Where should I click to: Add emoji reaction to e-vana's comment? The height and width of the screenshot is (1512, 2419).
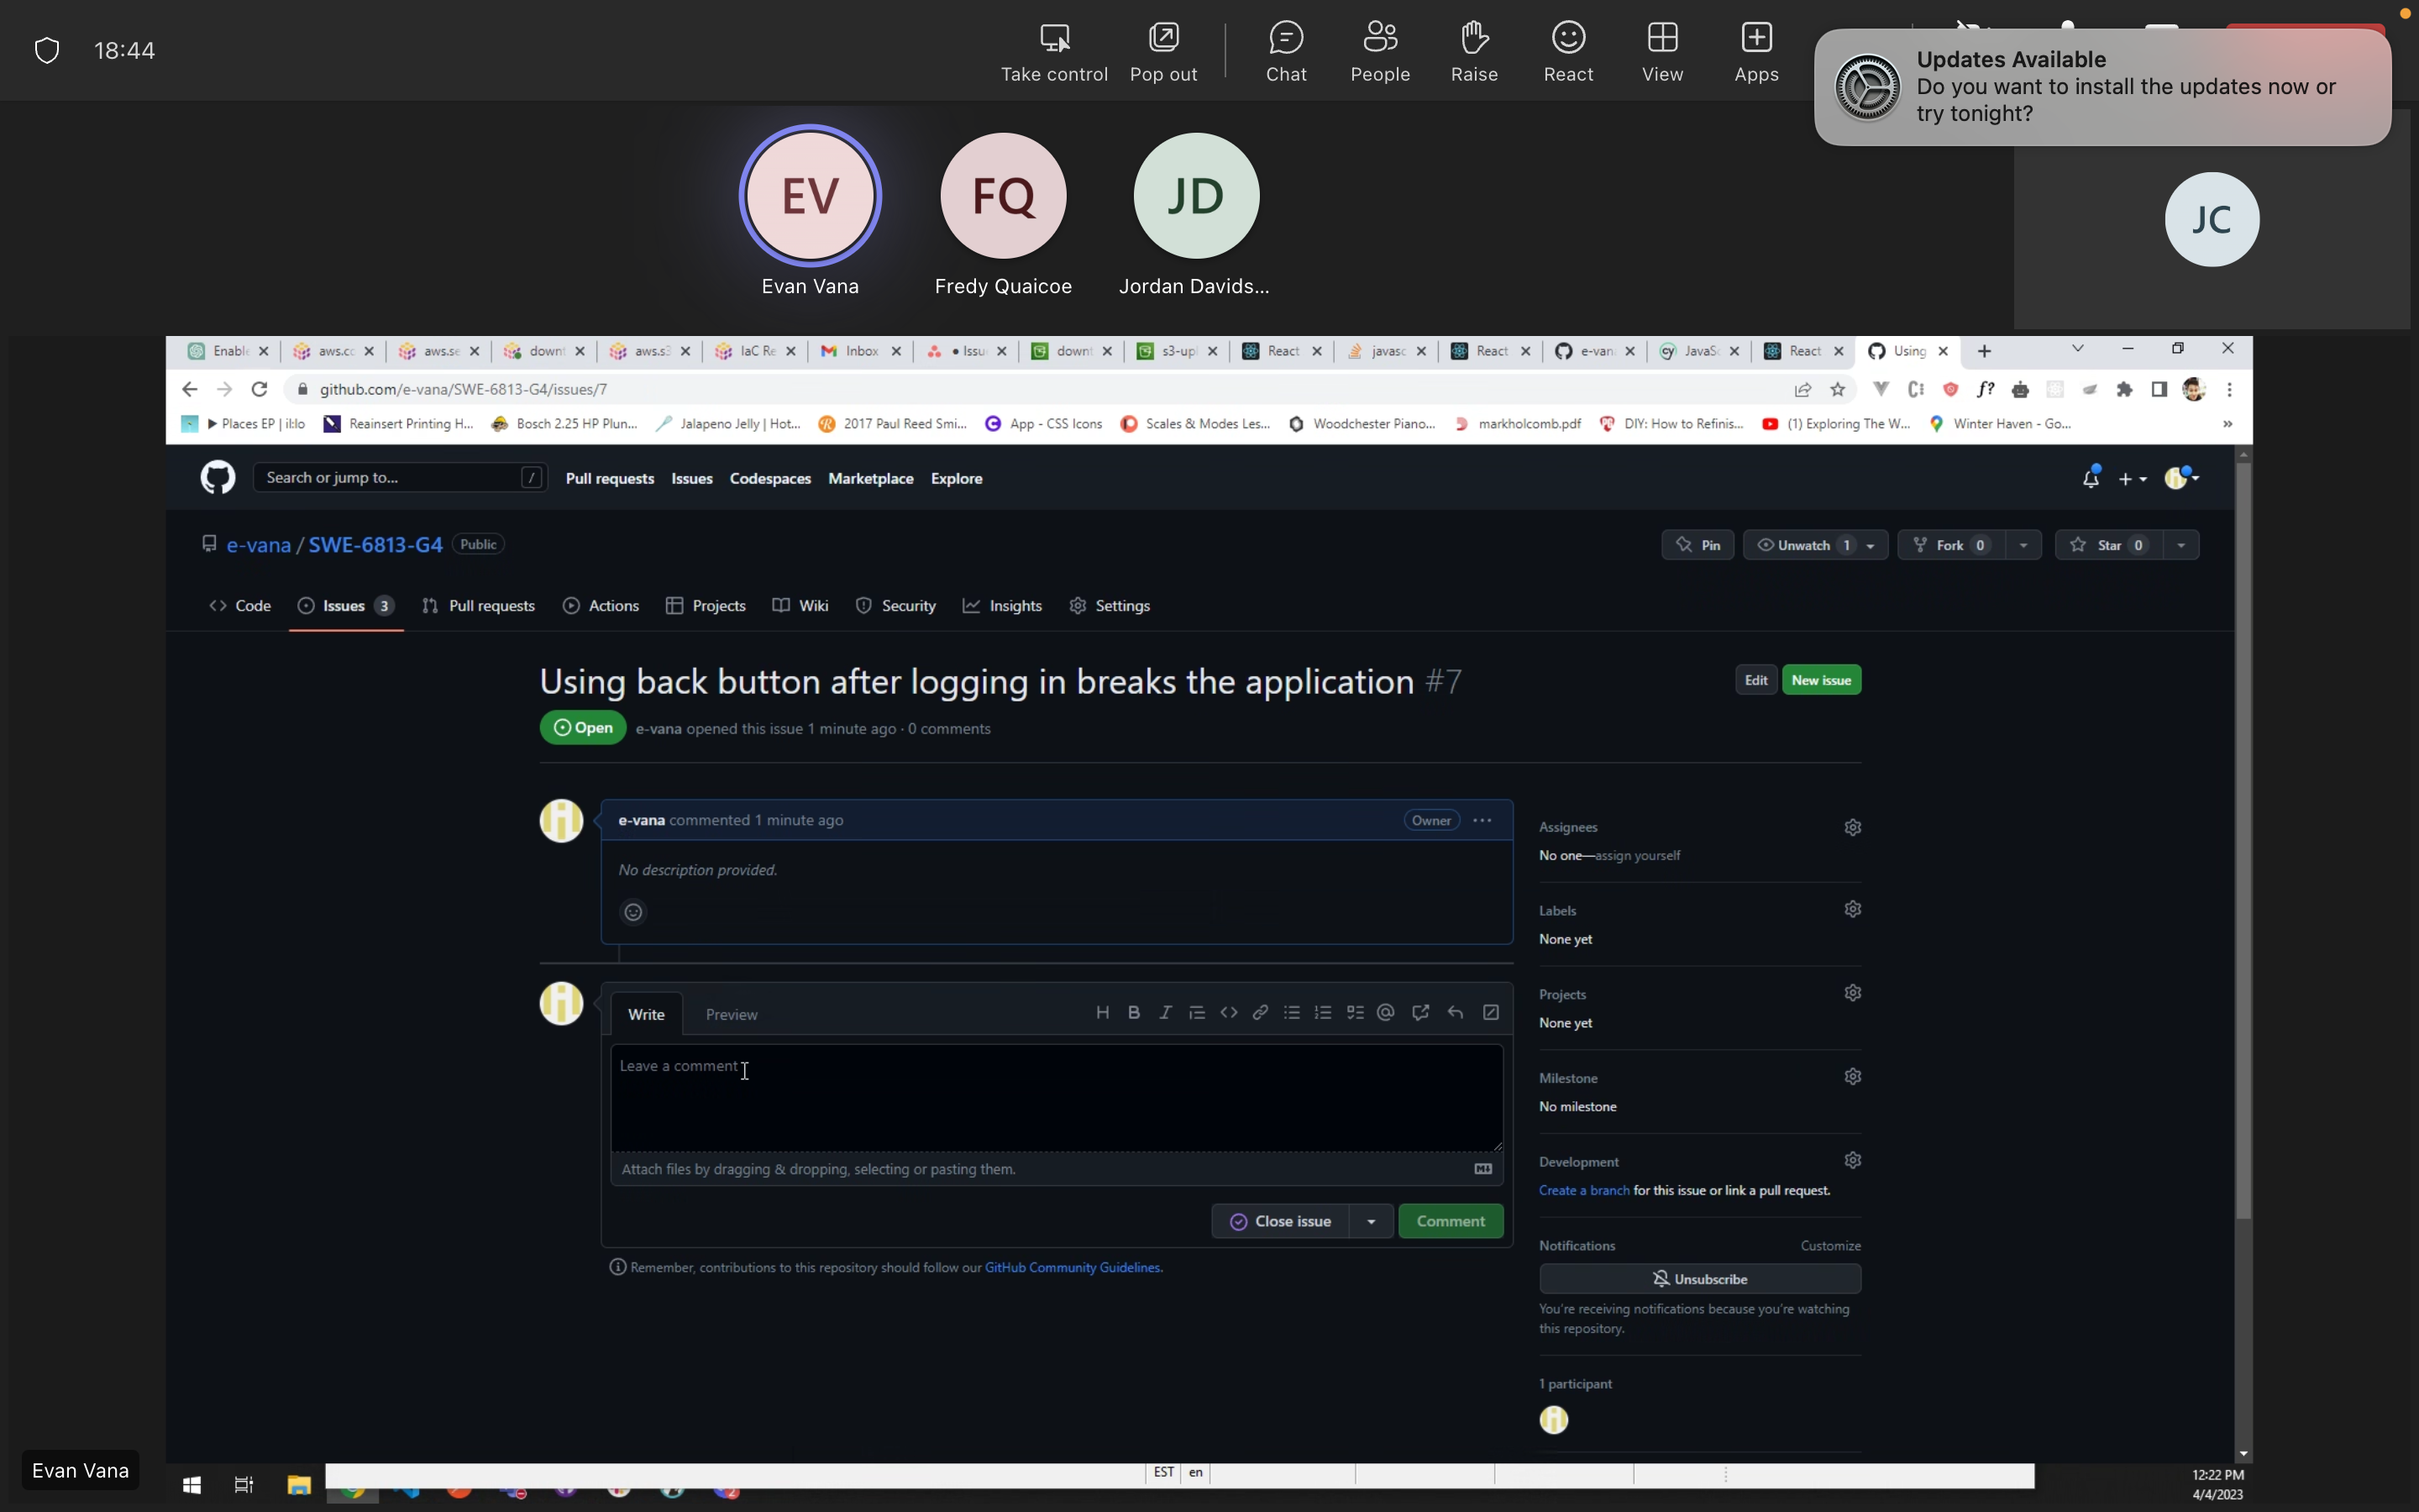(632, 912)
